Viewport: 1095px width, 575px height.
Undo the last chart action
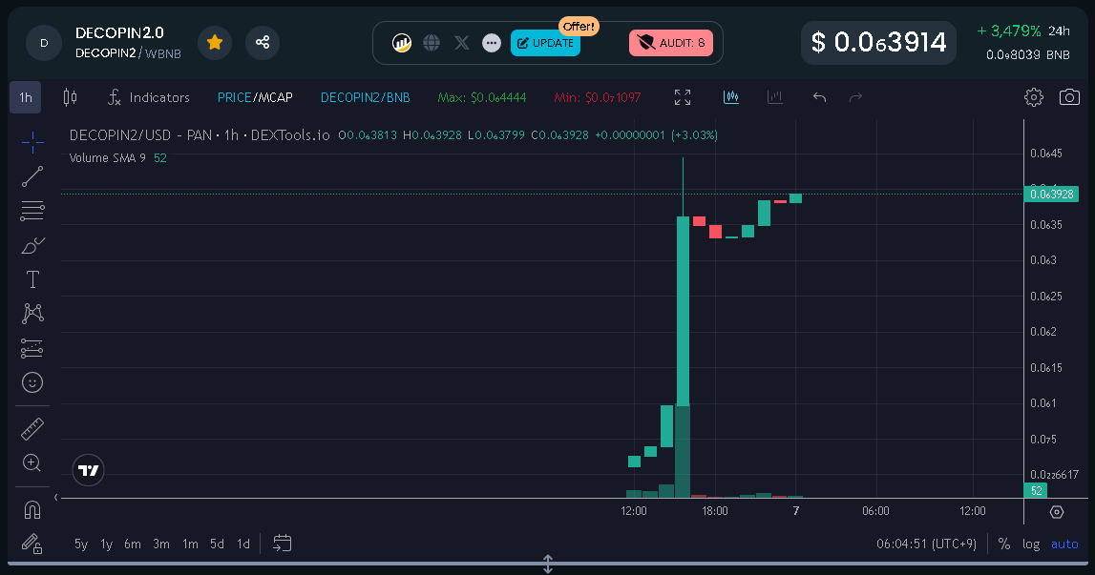(819, 96)
